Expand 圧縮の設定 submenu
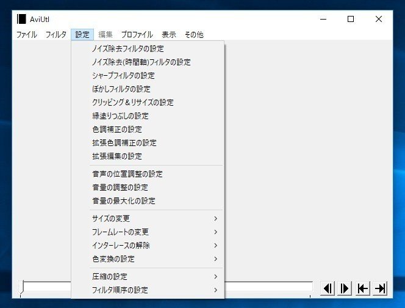Viewport: 405px width, 308px height. point(148,277)
